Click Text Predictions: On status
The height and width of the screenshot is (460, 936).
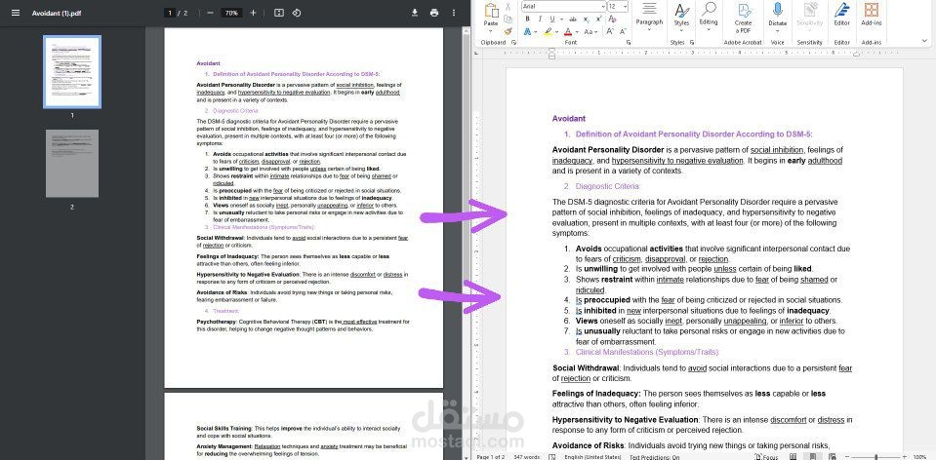tap(654, 457)
